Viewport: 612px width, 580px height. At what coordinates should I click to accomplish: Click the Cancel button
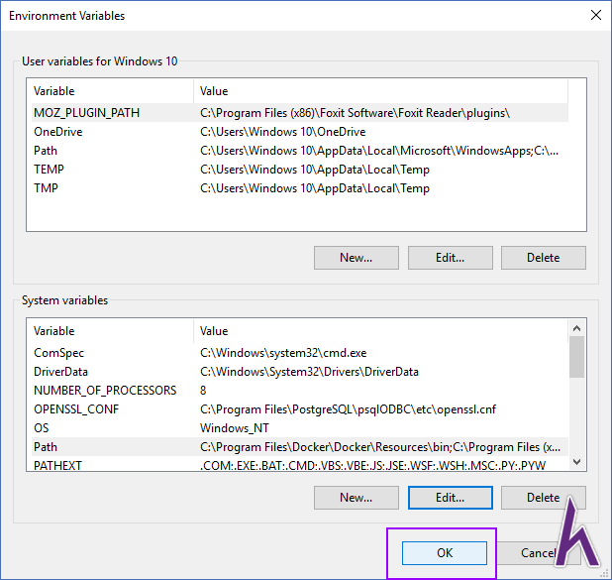coord(539,552)
